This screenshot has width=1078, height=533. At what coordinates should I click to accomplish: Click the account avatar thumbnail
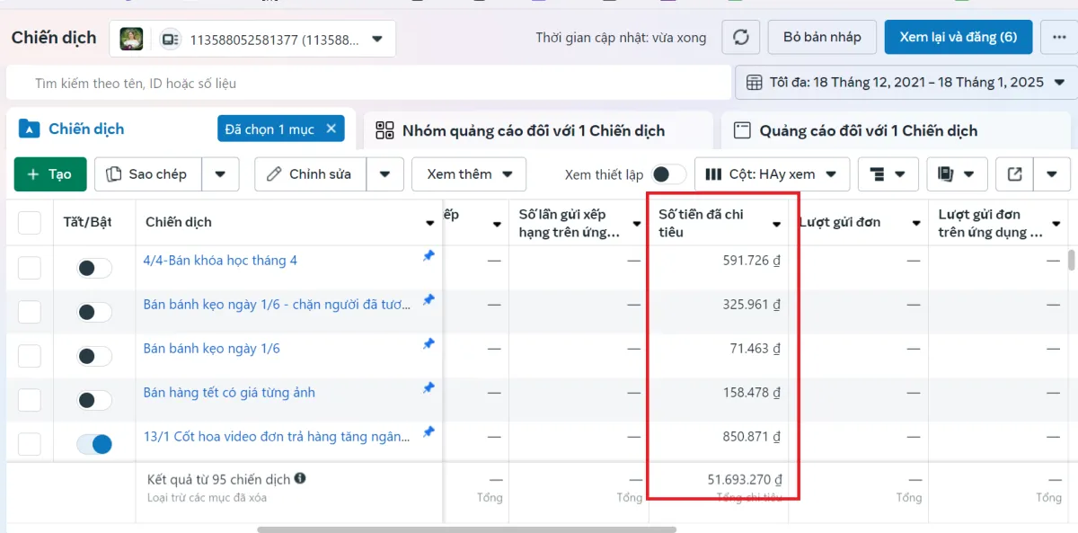(132, 39)
